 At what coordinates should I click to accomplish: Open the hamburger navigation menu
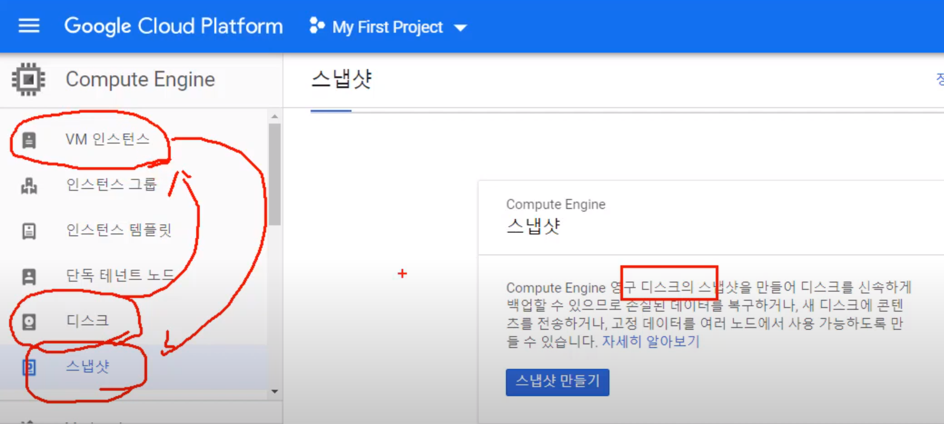[29, 26]
